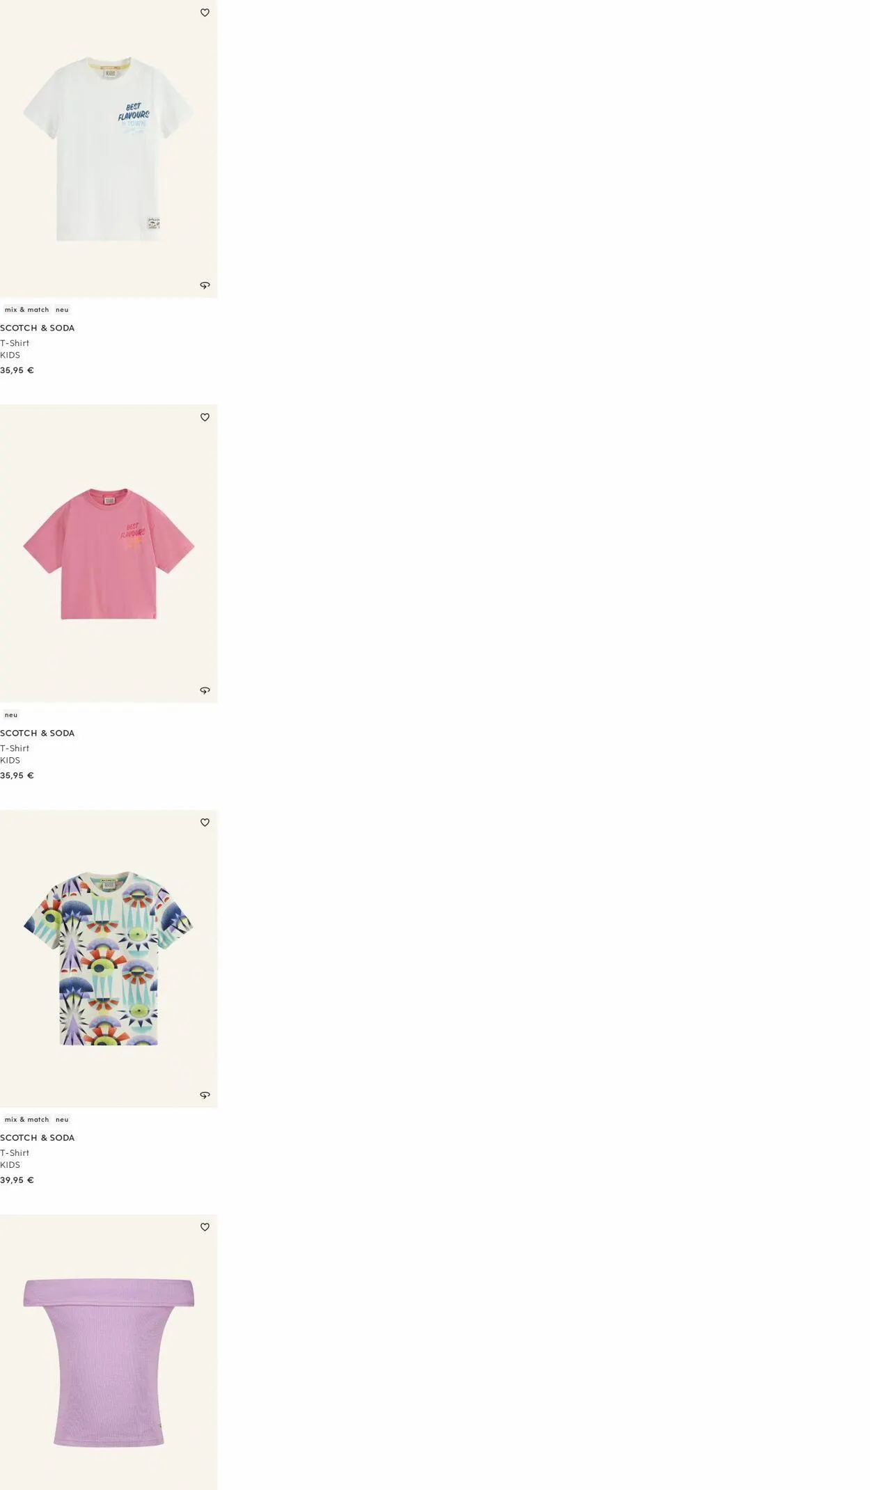The width and height of the screenshot is (870, 1490).
Task: Click wishlist heart on pink T-shirt
Action: (205, 418)
